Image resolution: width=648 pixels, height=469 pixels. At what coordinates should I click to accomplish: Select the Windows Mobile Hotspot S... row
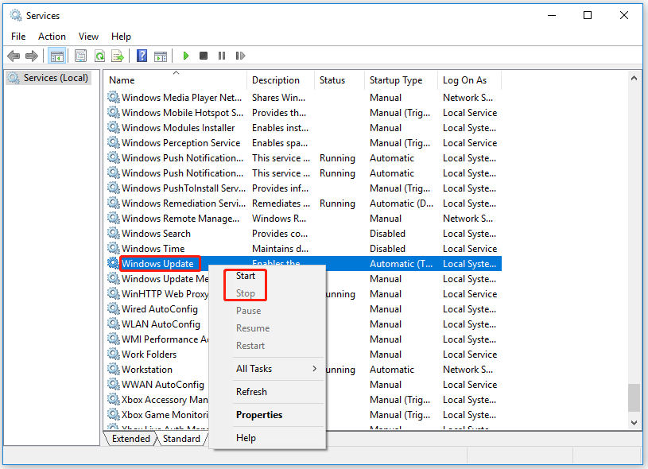coord(304,113)
